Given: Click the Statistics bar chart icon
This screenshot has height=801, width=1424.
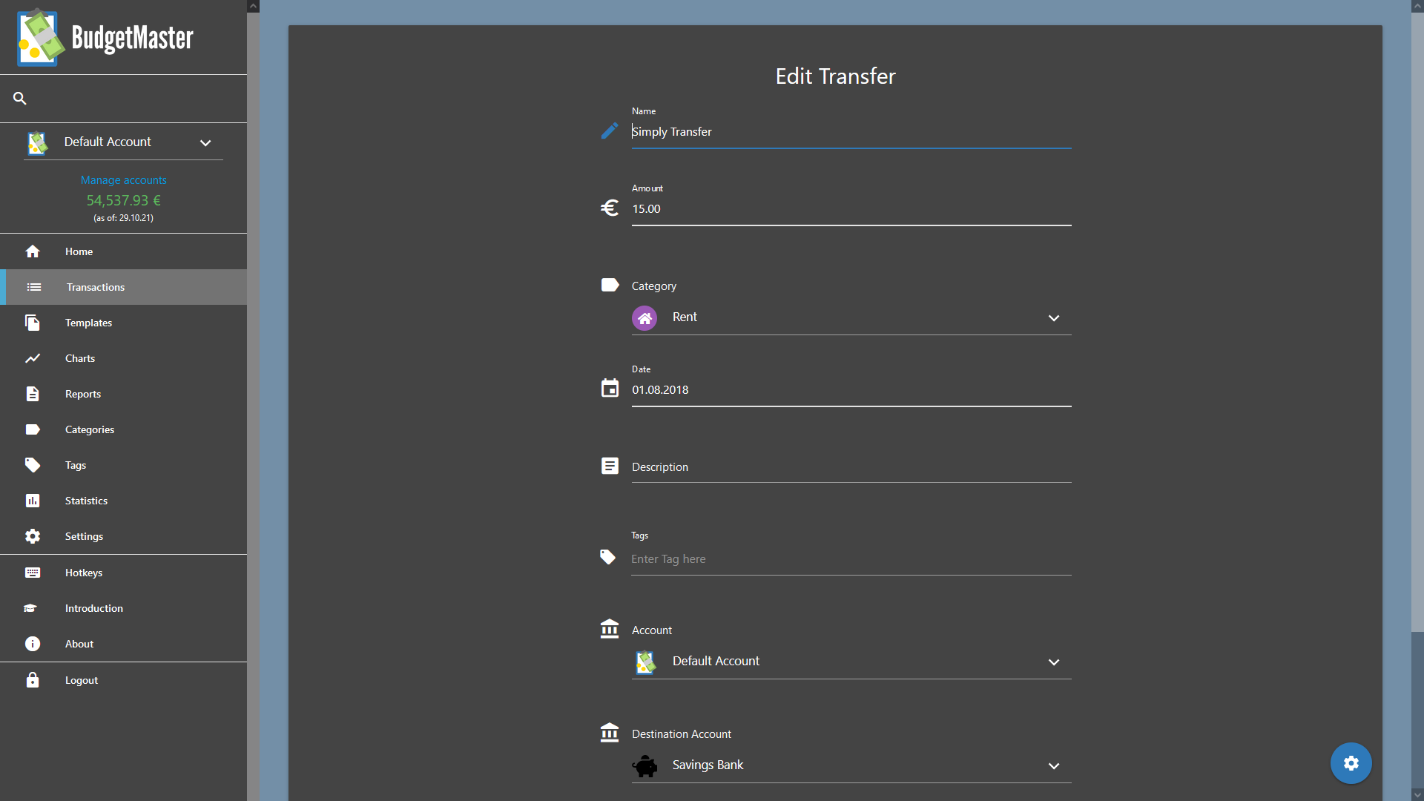Looking at the screenshot, I should [33, 501].
